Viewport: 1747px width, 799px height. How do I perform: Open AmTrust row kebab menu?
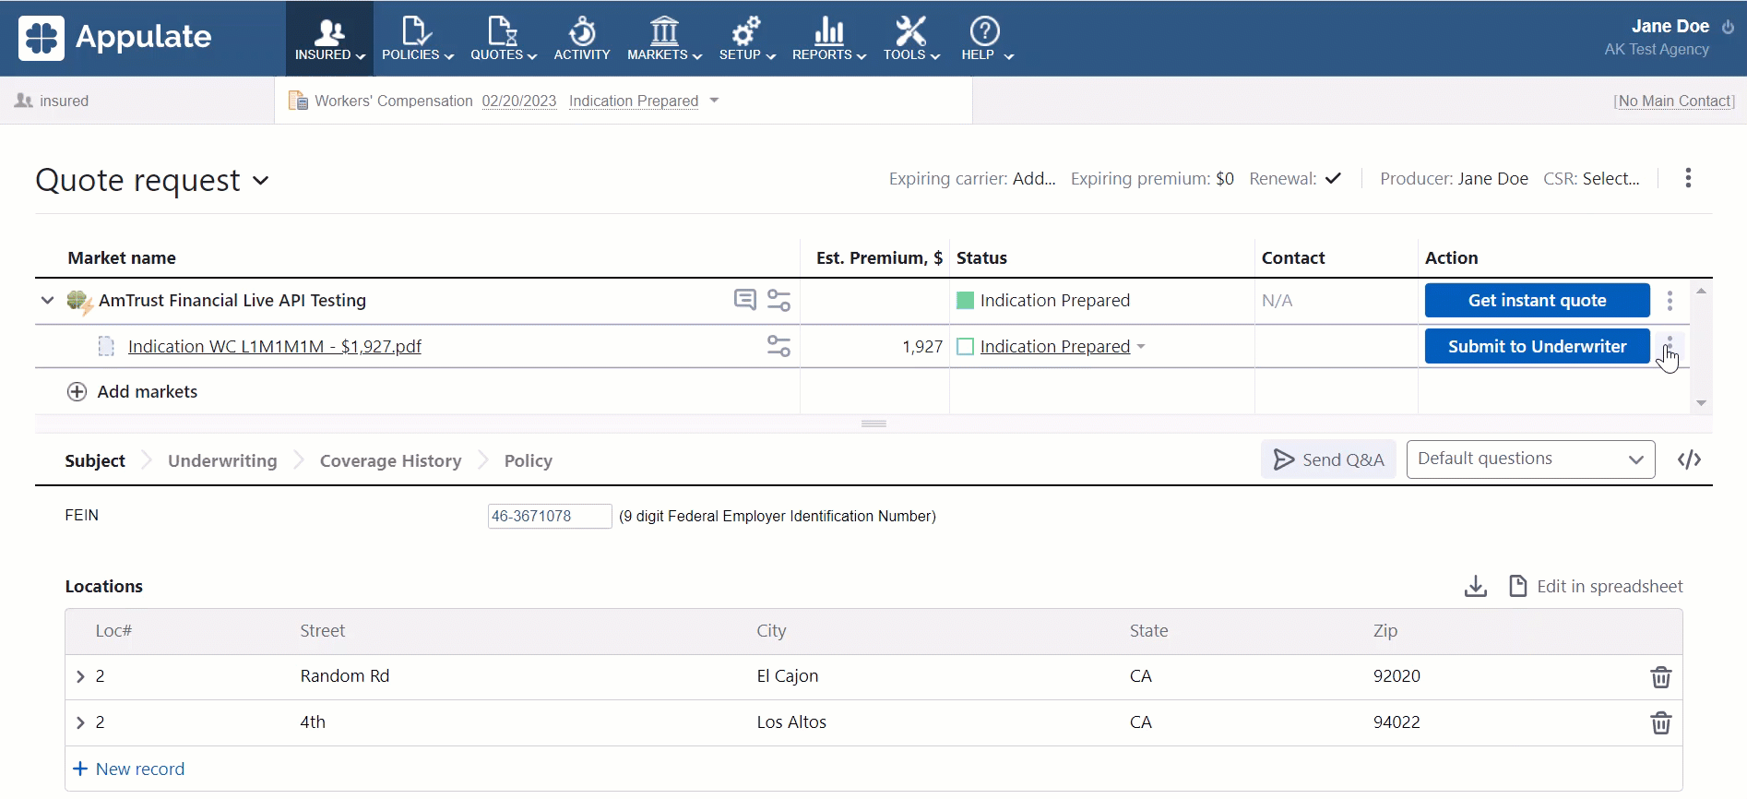(1670, 301)
